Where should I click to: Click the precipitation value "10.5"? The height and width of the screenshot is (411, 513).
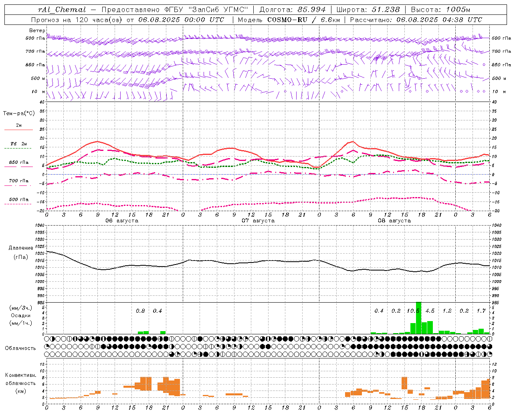tap(413, 311)
